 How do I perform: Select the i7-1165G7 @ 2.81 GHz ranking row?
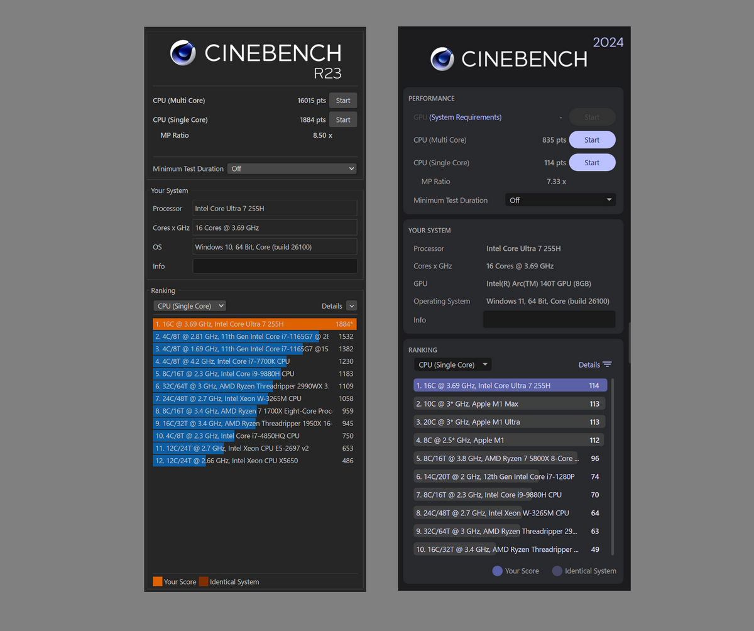254,337
